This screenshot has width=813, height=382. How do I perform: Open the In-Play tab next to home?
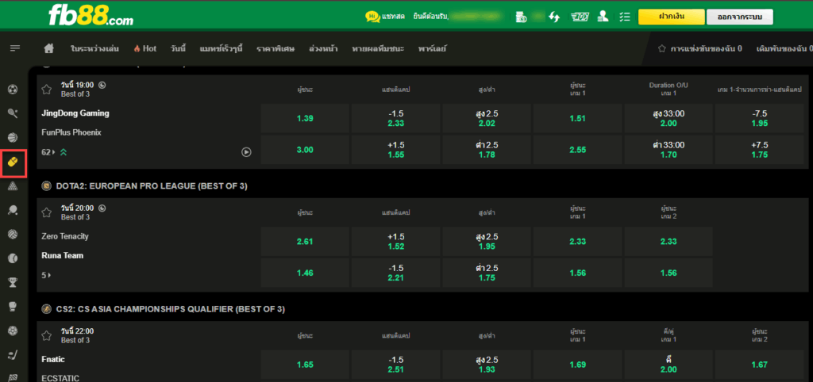pos(95,48)
